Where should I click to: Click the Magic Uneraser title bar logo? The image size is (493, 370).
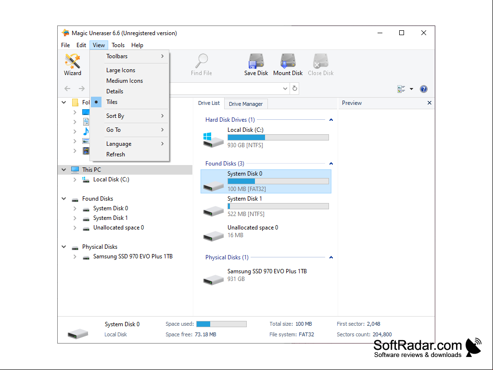[x=66, y=33]
